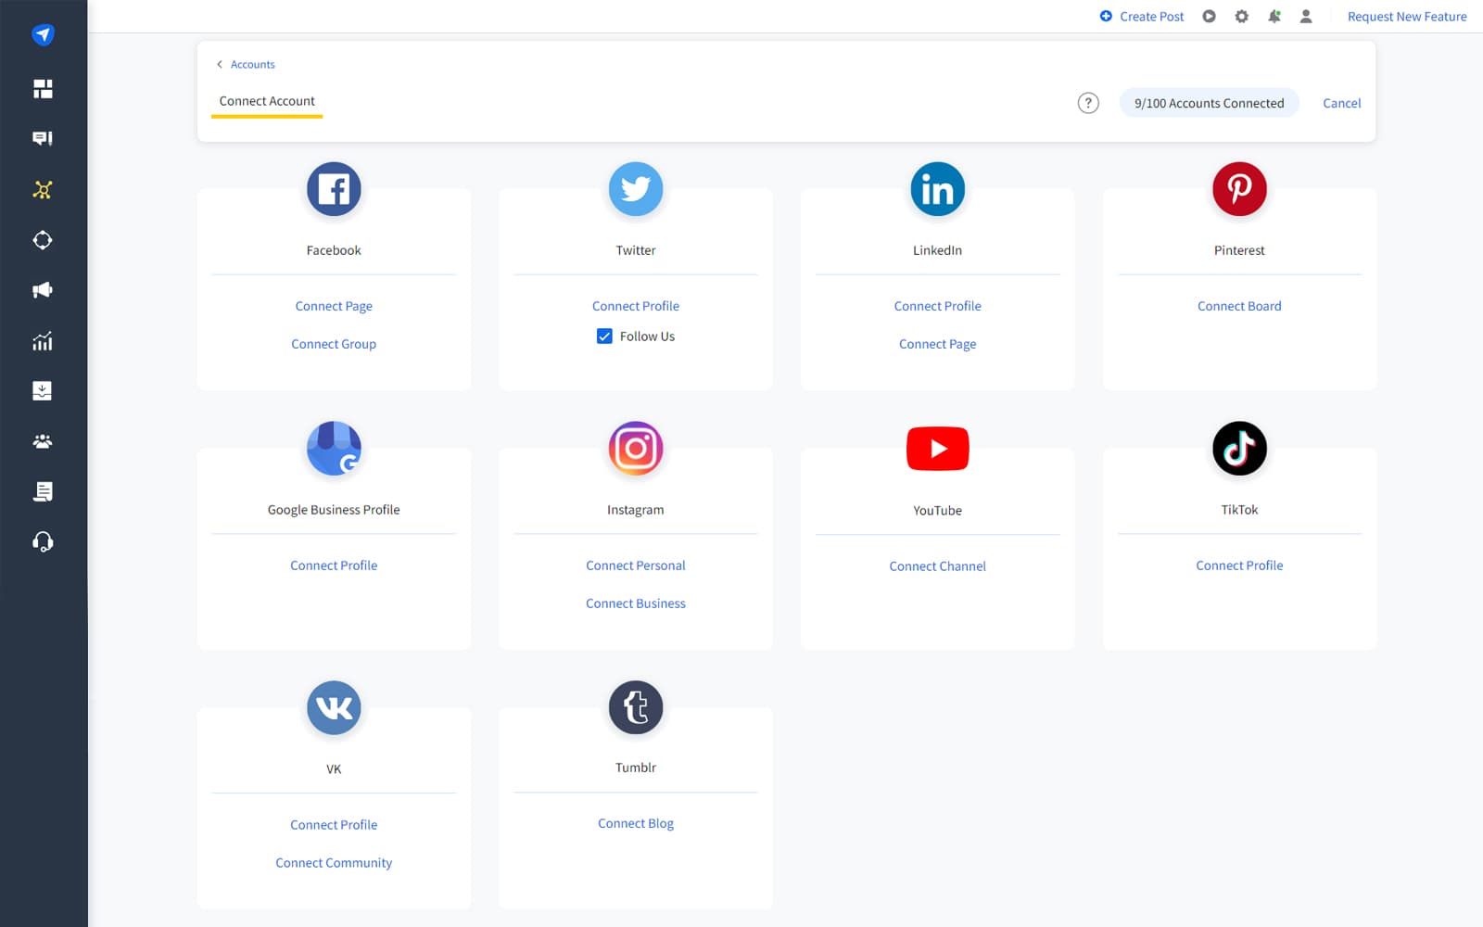This screenshot has height=927, width=1483.
Task: Open the settings gear icon
Action: pos(1241,16)
